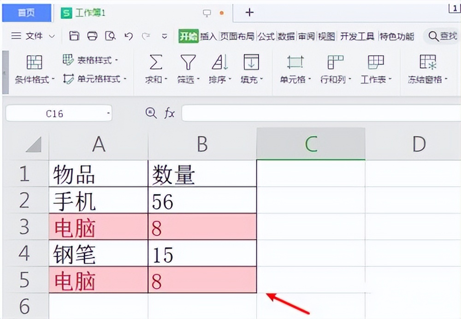Click cell containing 物品
This screenshot has width=461, height=319.
pyautogui.click(x=99, y=173)
